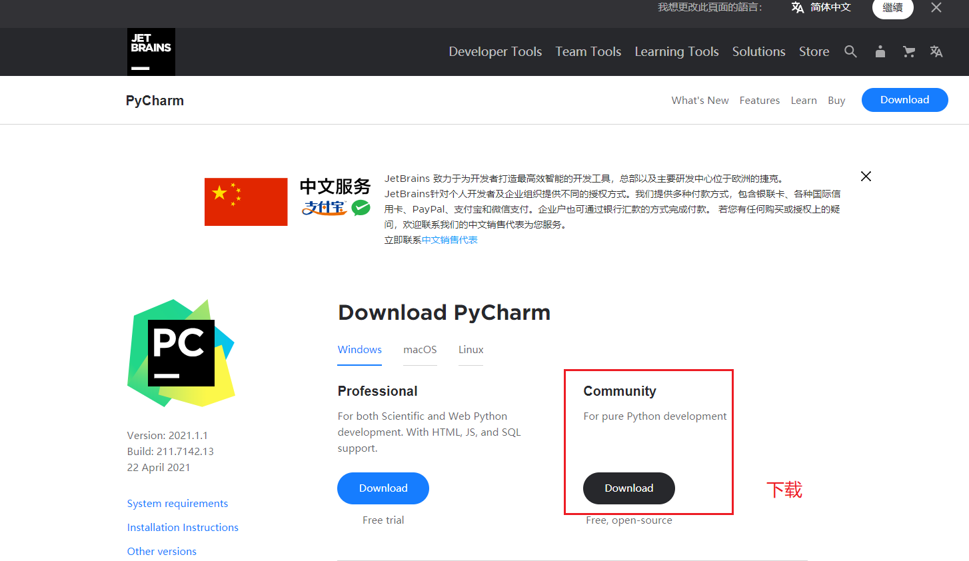
Task: Click the Free, open-source label
Action: (629, 520)
